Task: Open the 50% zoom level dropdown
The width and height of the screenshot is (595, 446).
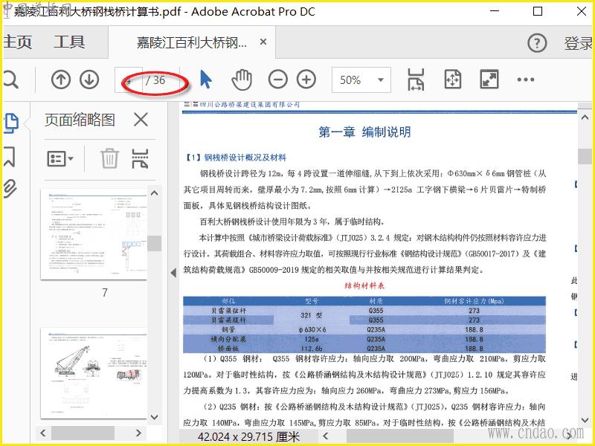Action: tap(361, 80)
